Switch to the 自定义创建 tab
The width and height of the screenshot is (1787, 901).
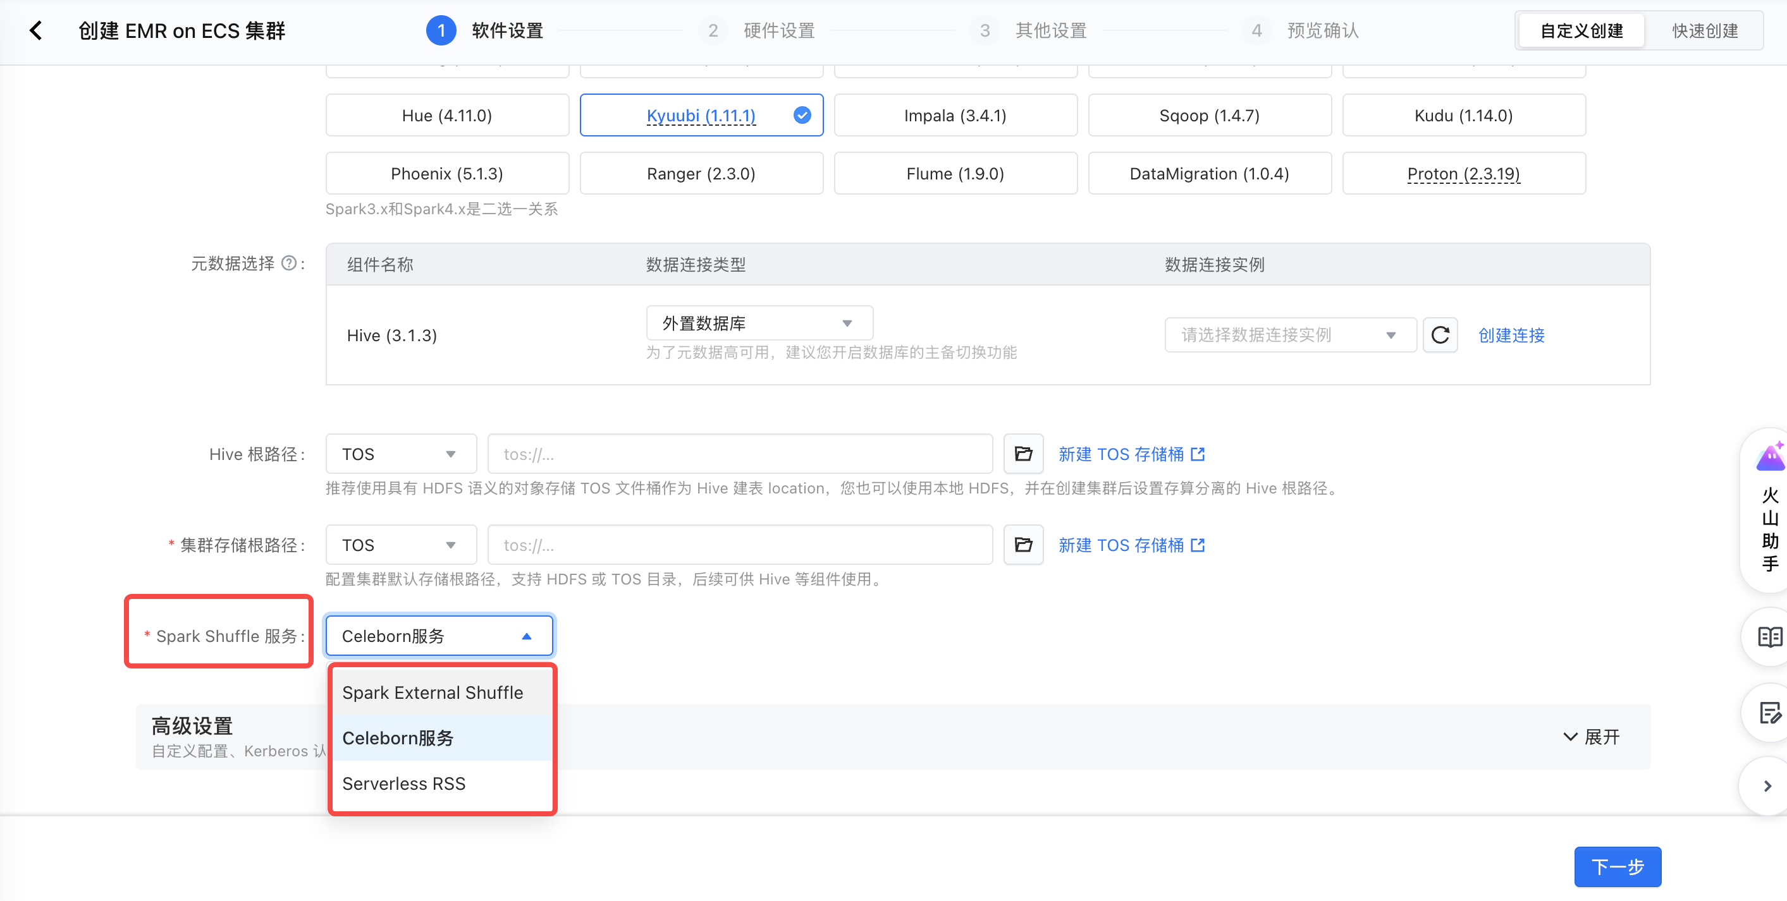1581,30
